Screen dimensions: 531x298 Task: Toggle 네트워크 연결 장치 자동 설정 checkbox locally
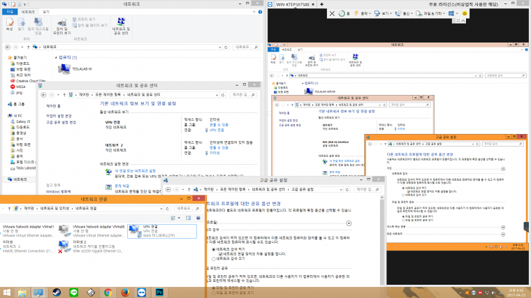(x=221, y=254)
